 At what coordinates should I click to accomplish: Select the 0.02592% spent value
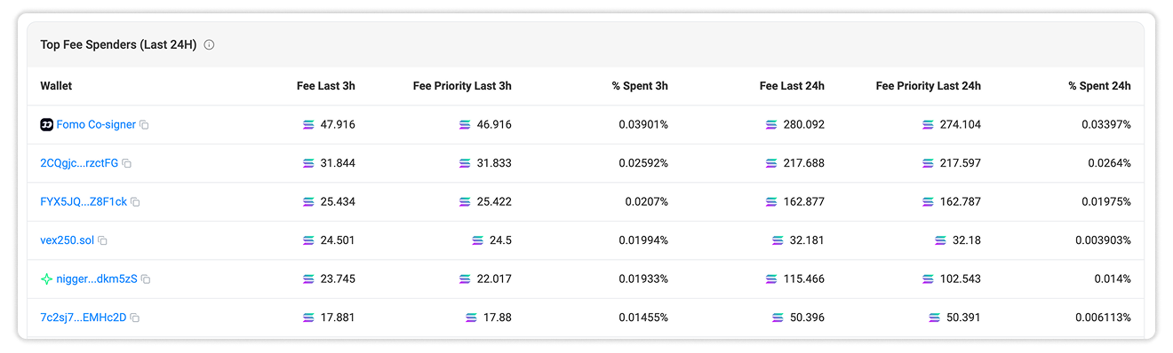tap(643, 163)
